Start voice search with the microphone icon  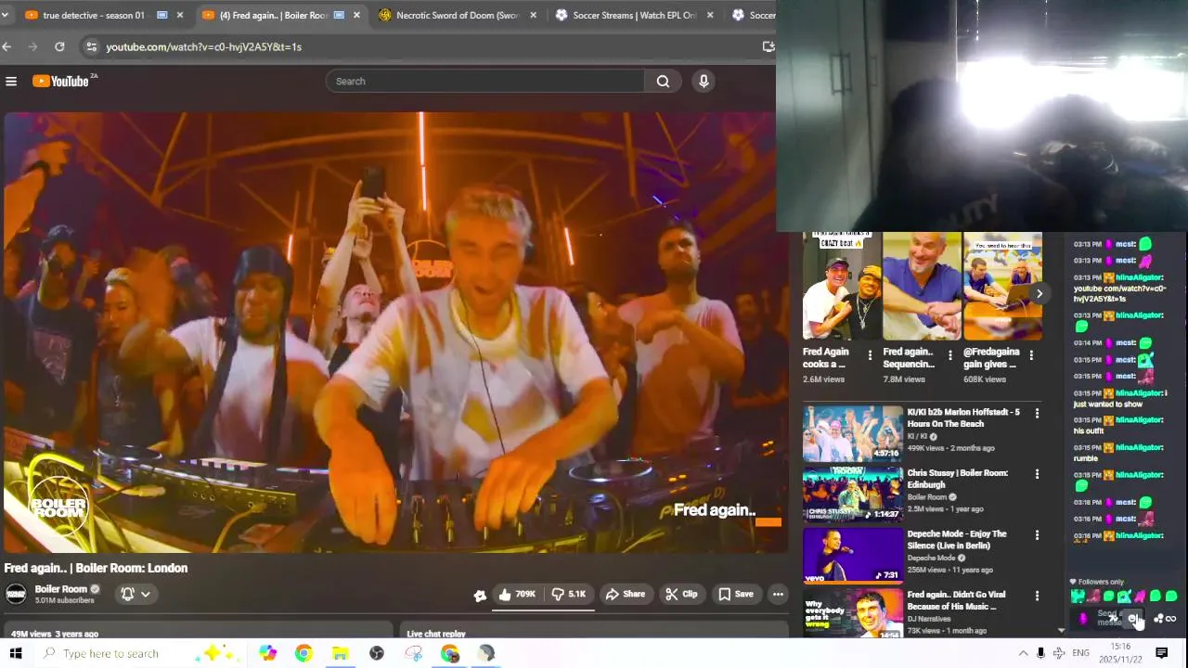click(704, 82)
